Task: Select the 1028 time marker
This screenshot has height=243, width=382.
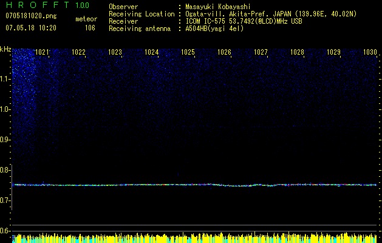Action: click(x=297, y=52)
